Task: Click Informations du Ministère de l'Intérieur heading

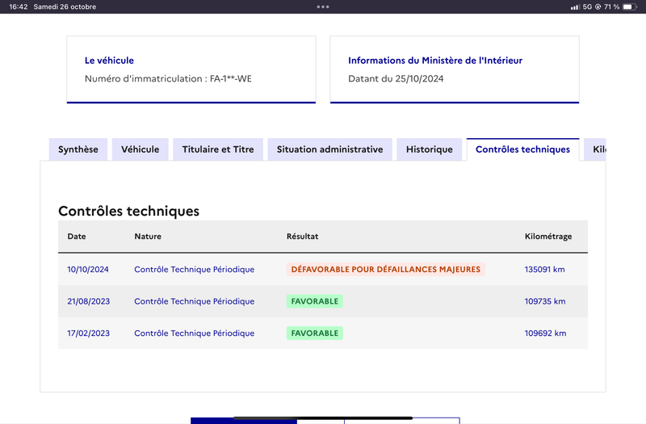Action: pos(435,61)
